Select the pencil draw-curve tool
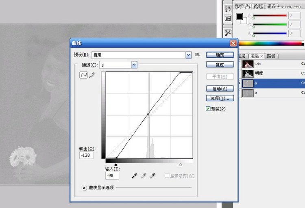This screenshot has height=208, width=305. [x=92, y=75]
